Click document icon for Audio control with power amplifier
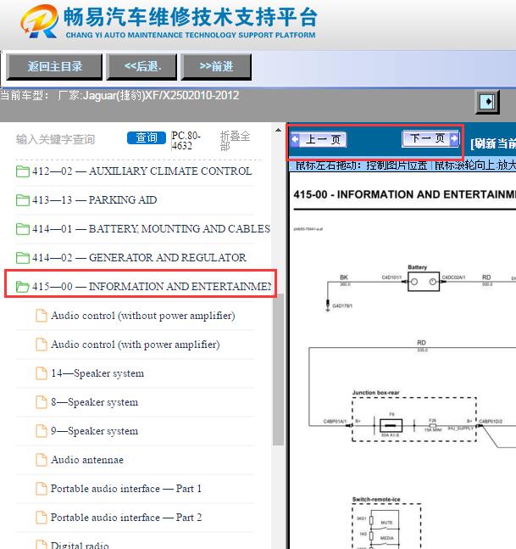This screenshot has height=549, width=516. pyautogui.click(x=42, y=345)
